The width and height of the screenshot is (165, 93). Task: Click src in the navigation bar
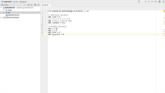tap(16, 2)
